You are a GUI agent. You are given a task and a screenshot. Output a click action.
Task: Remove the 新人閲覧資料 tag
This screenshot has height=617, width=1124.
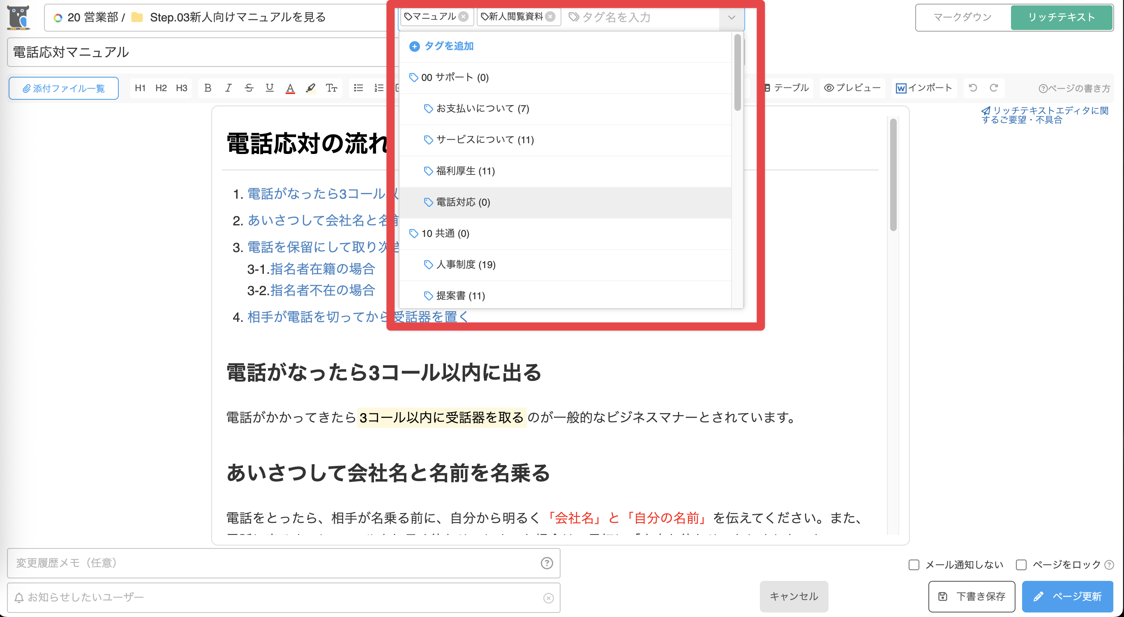pyautogui.click(x=551, y=17)
